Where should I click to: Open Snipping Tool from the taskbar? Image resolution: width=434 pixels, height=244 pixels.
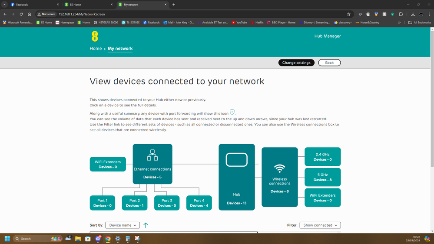138,238
